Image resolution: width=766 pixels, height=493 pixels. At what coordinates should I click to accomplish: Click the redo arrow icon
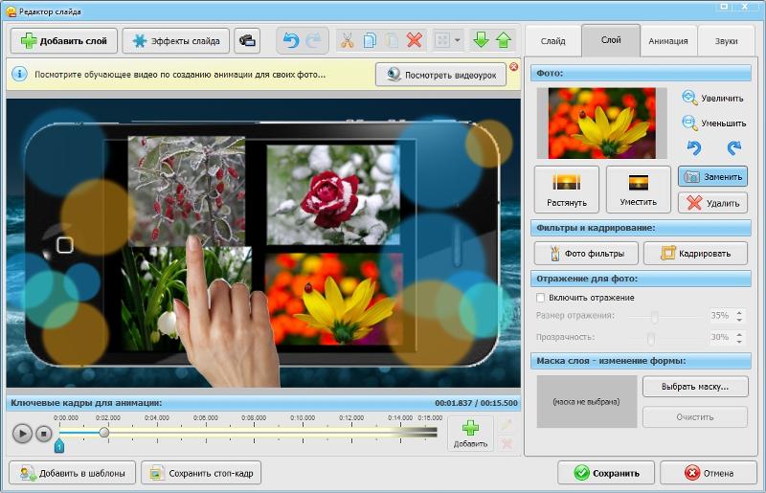[313, 40]
